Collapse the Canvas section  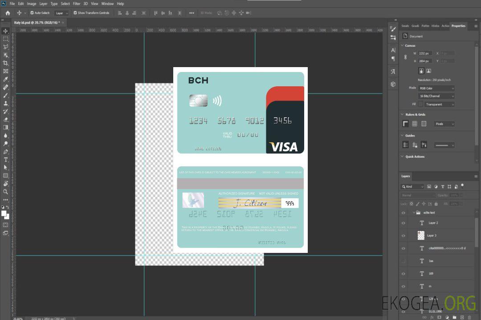tap(402, 45)
